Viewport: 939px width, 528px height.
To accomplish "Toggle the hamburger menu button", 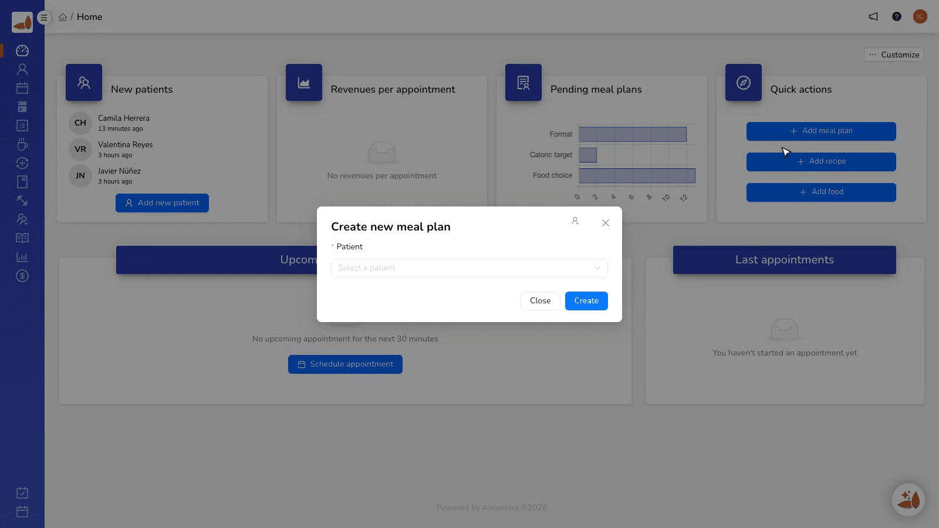I will 43,18.
